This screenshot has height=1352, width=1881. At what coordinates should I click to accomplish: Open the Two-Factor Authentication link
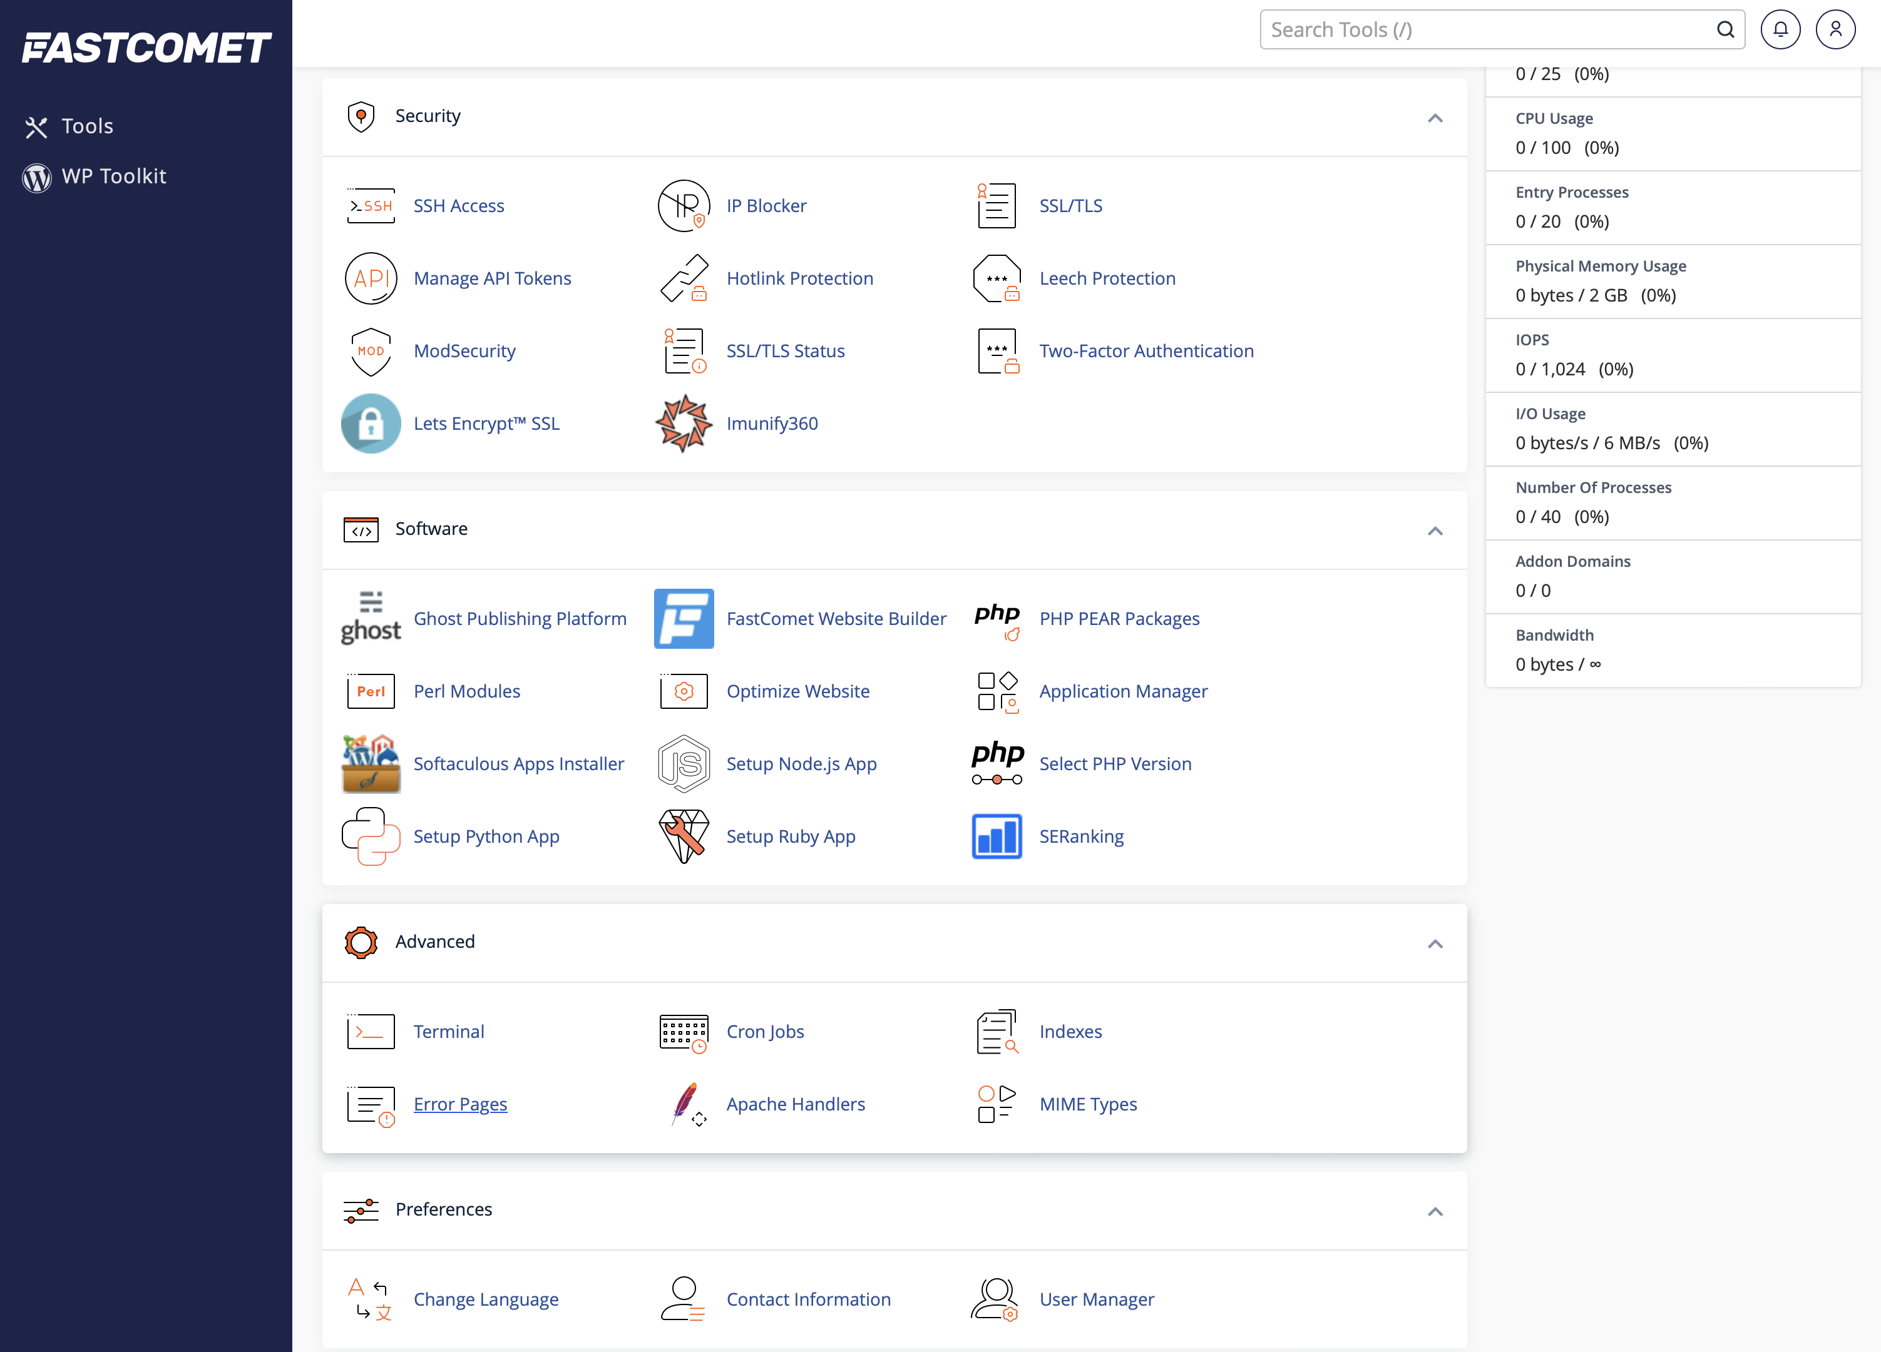tap(1146, 350)
